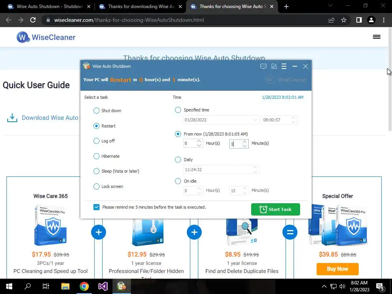Image resolution: width=392 pixels, height=294 pixels.
Task: Select the Log off task option
Action: [96, 141]
